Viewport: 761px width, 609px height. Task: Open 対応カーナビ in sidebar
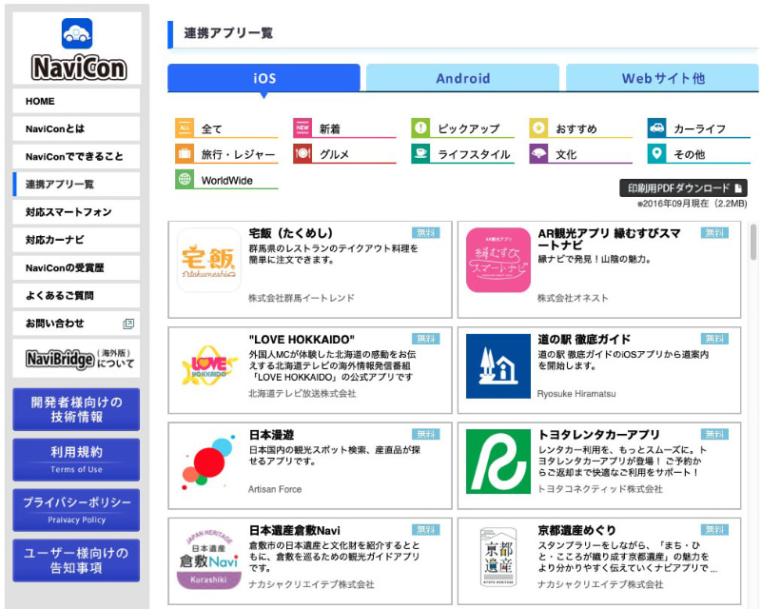click(76, 240)
